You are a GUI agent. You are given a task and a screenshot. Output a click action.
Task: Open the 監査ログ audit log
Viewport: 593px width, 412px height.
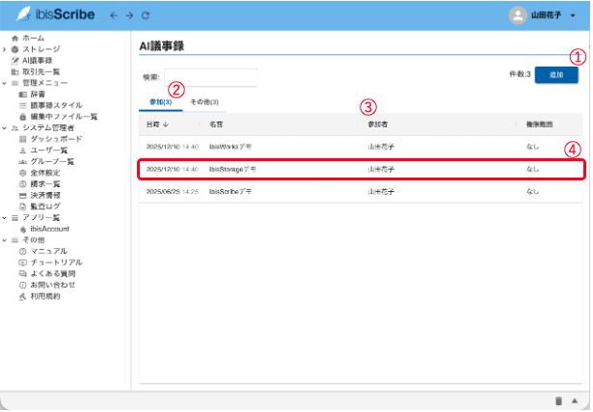pos(44,206)
